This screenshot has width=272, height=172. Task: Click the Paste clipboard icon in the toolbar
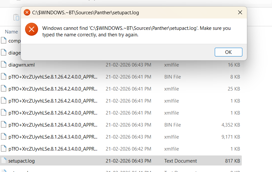(x=16, y=17)
